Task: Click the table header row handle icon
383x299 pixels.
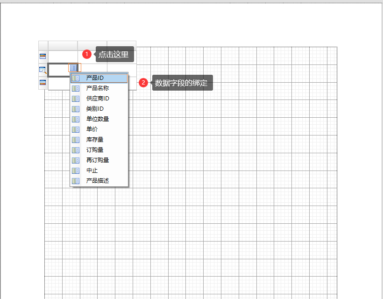Action: point(43,57)
